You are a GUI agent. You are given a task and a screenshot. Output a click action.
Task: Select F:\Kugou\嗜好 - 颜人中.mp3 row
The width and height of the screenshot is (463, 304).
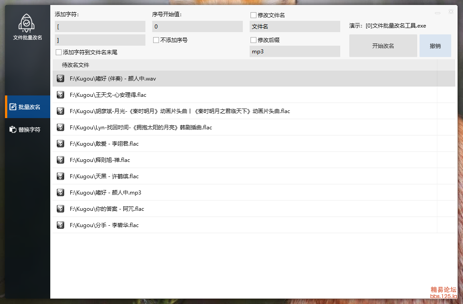(x=254, y=193)
